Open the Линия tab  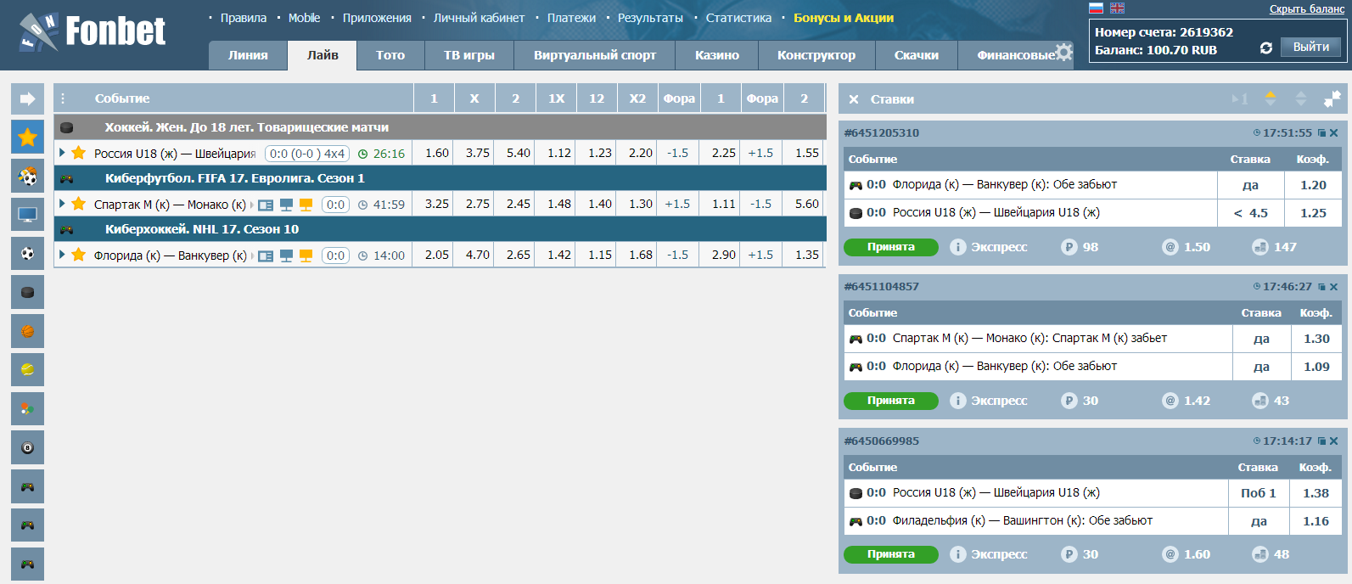[248, 55]
